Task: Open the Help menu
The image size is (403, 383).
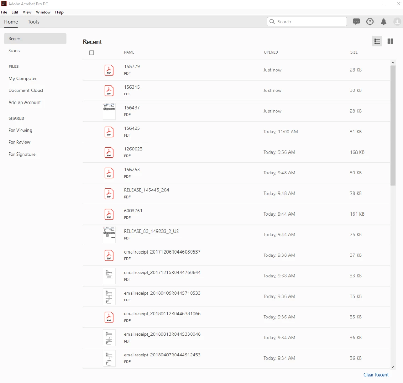Action: [59, 12]
